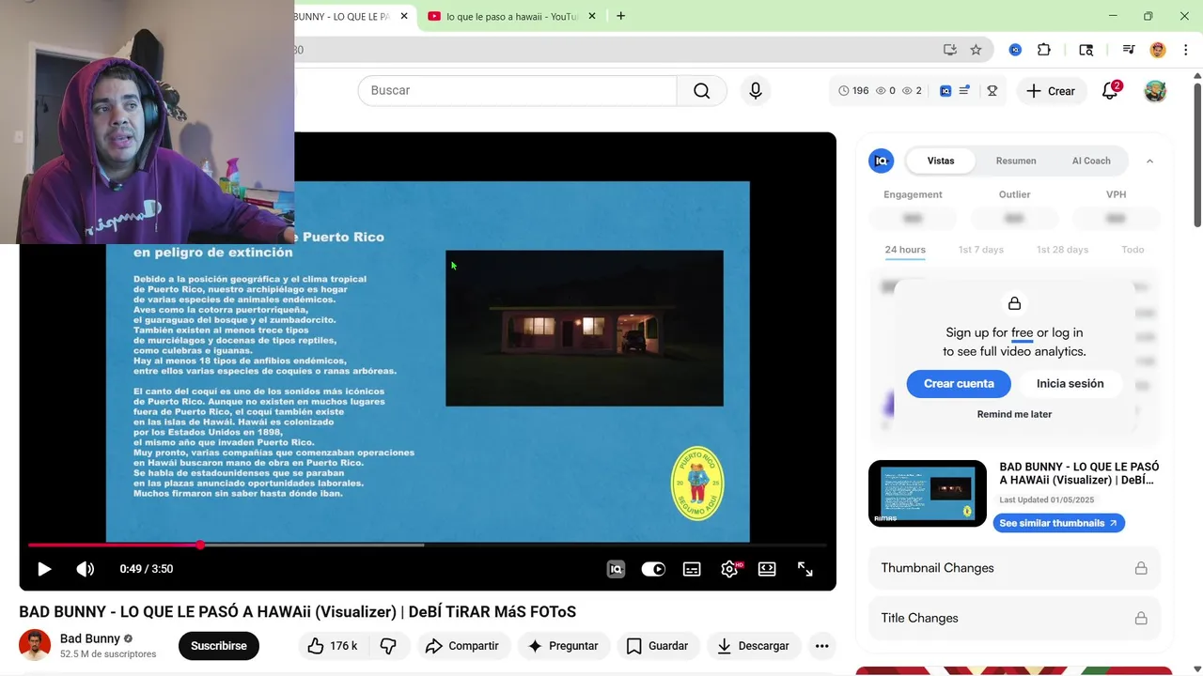Image resolution: width=1203 pixels, height=676 pixels.
Task: Open the Crear create menu
Action: (x=1051, y=91)
